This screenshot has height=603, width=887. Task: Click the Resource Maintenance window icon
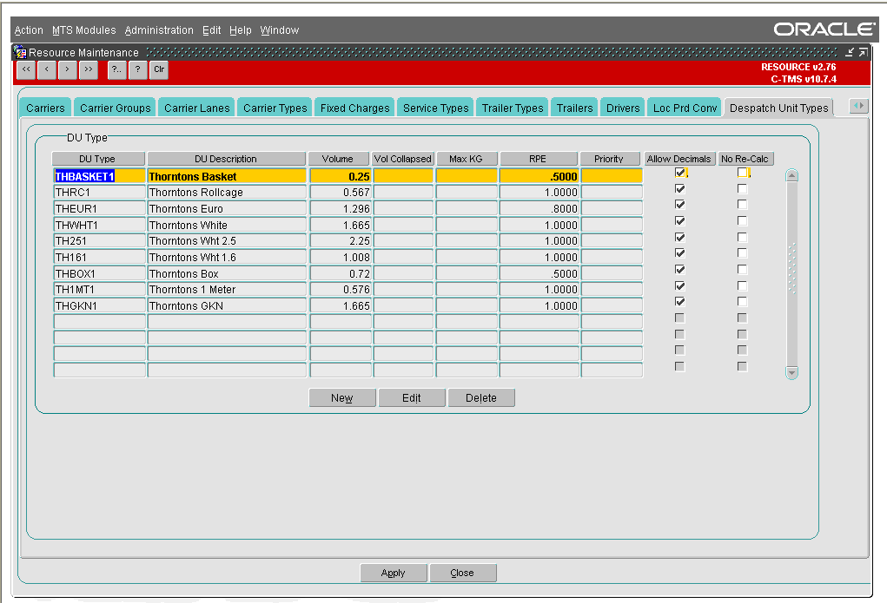click(x=20, y=53)
